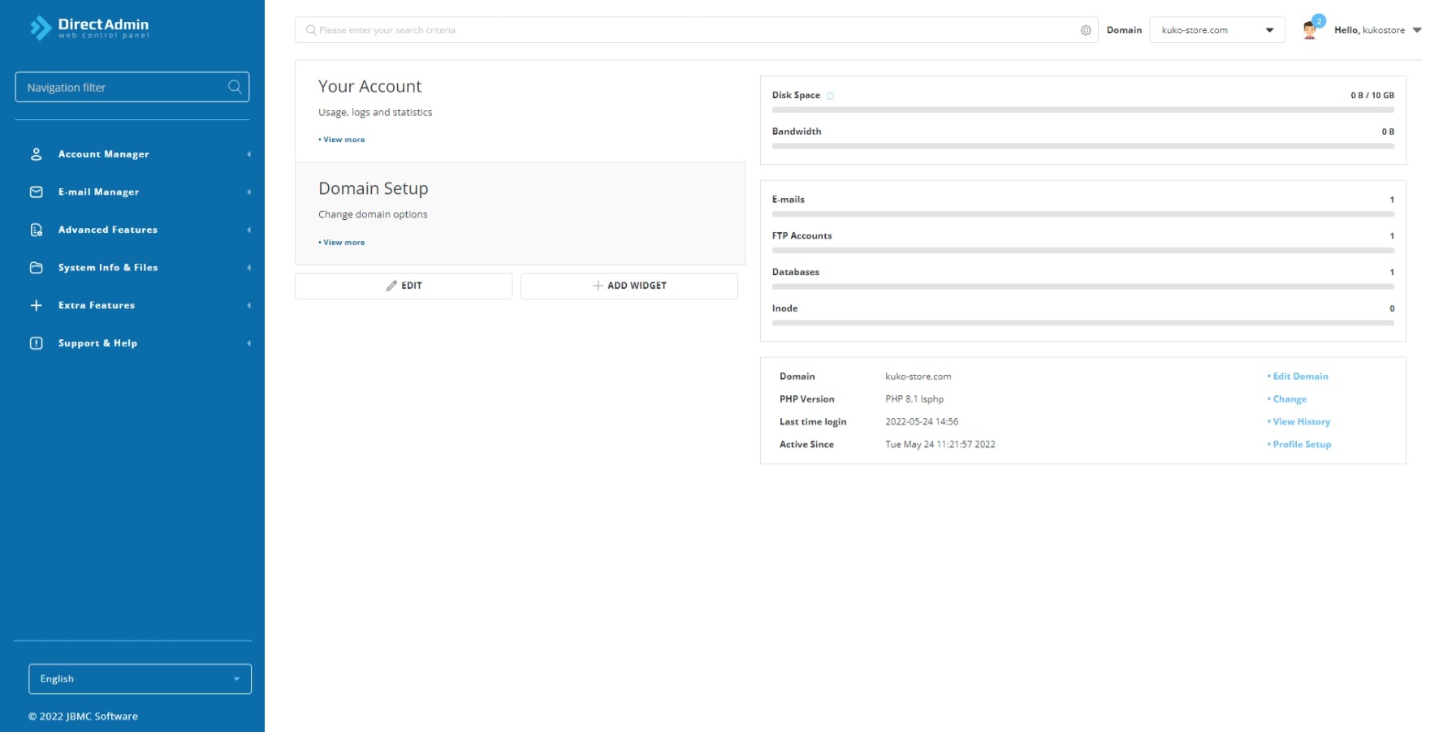Screen dimensions: 1452x732
Task: Click the System Info & Files folder icon
Action: [37, 268]
